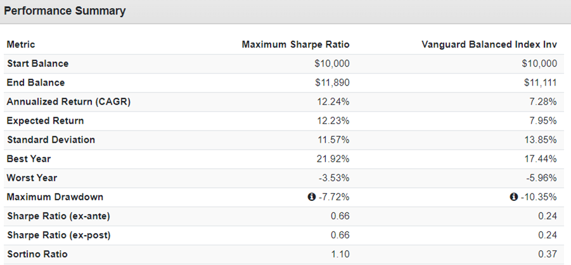Click the End Balance row label

[35, 82]
